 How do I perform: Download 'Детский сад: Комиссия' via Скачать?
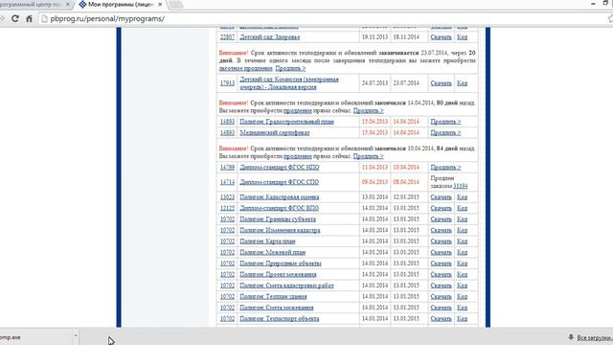(441, 83)
